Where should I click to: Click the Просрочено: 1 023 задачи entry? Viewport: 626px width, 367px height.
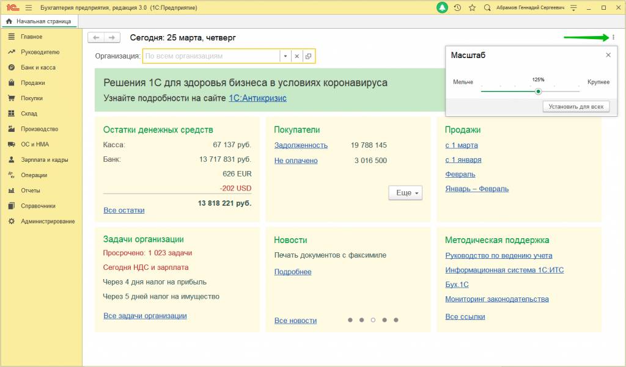coord(147,253)
